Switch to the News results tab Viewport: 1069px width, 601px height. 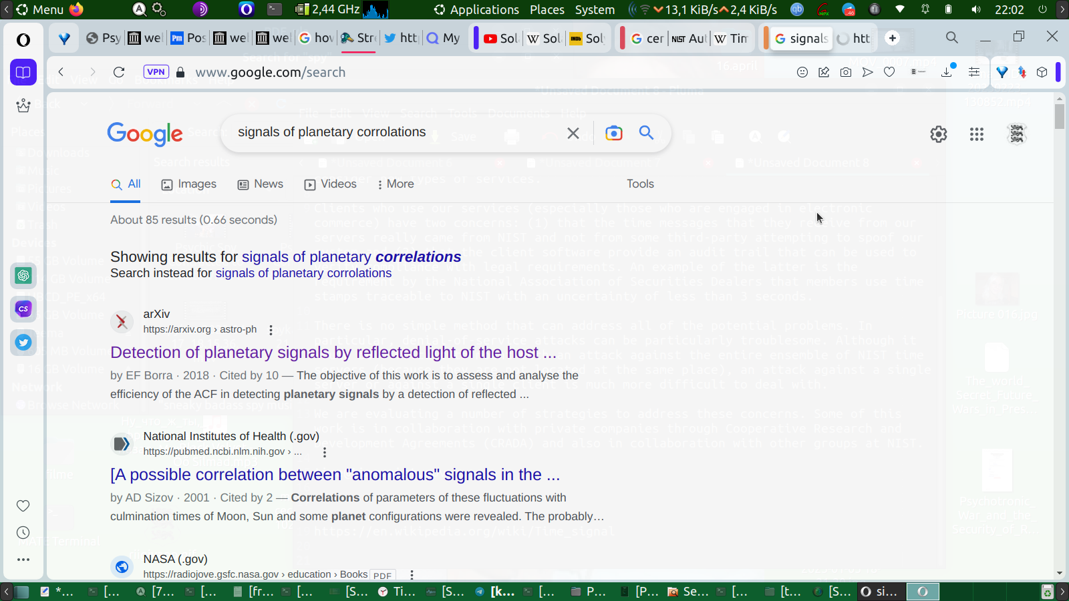(261, 184)
